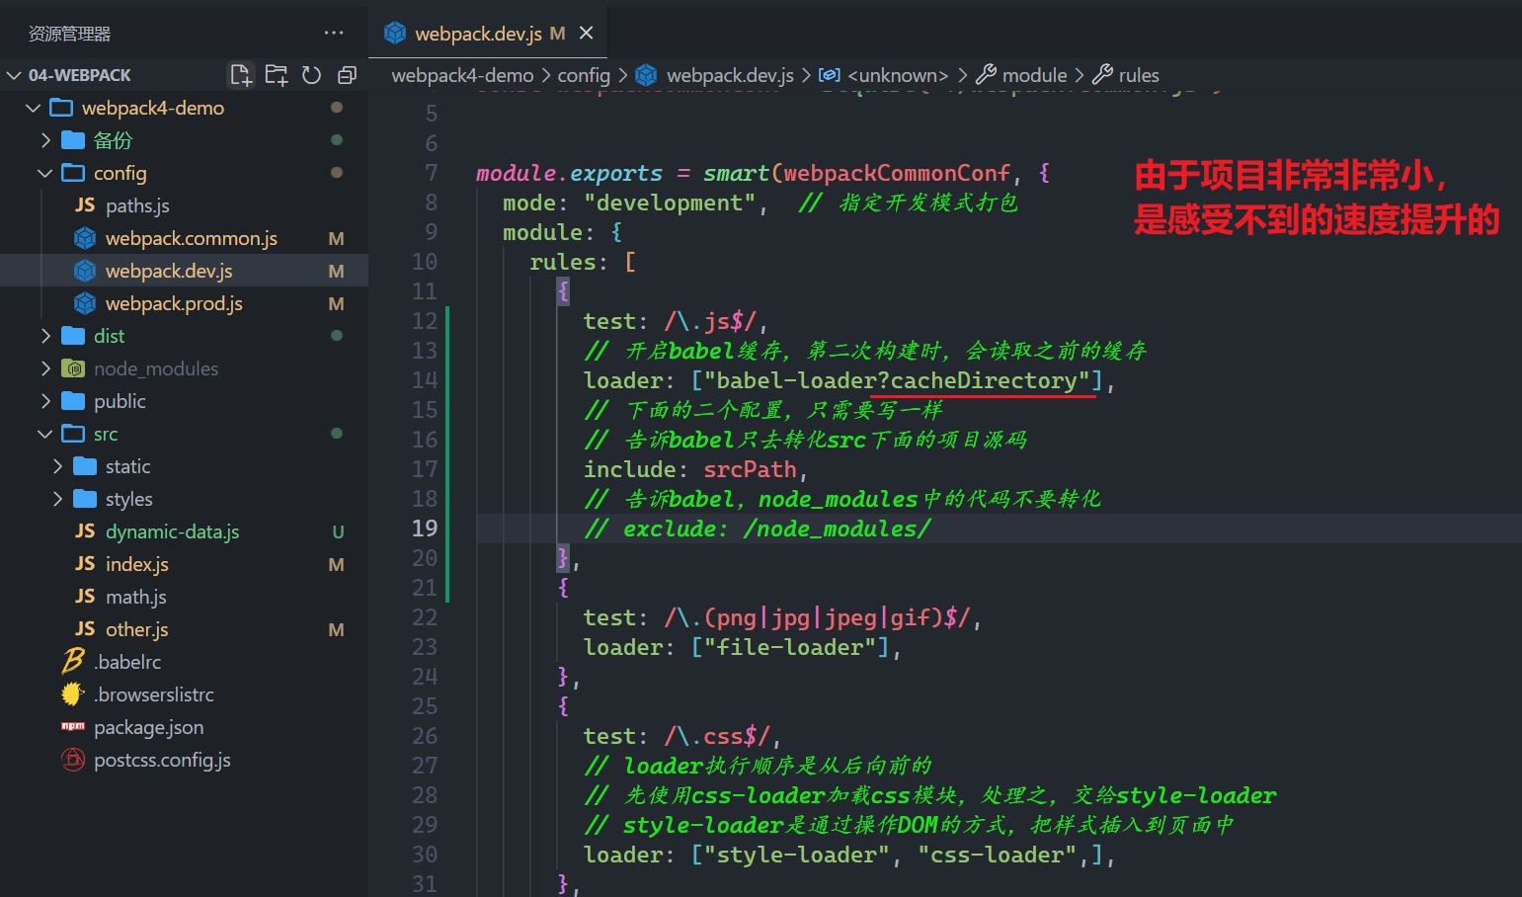This screenshot has width=1522, height=897.
Task: Click the "file-loader" string on line 23
Action: click(790, 647)
